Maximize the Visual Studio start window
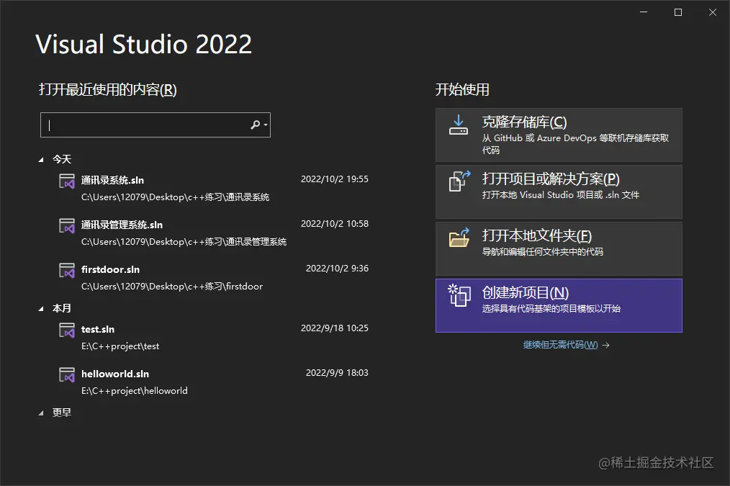Image resolution: width=730 pixels, height=486 pixels. coord(678,12)
